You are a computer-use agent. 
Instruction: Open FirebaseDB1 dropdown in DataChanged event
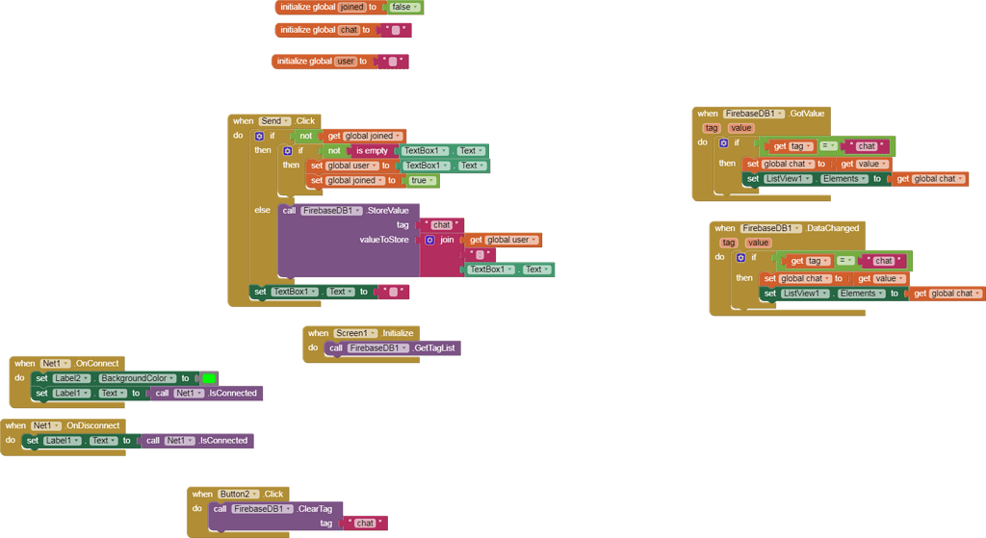771,228
